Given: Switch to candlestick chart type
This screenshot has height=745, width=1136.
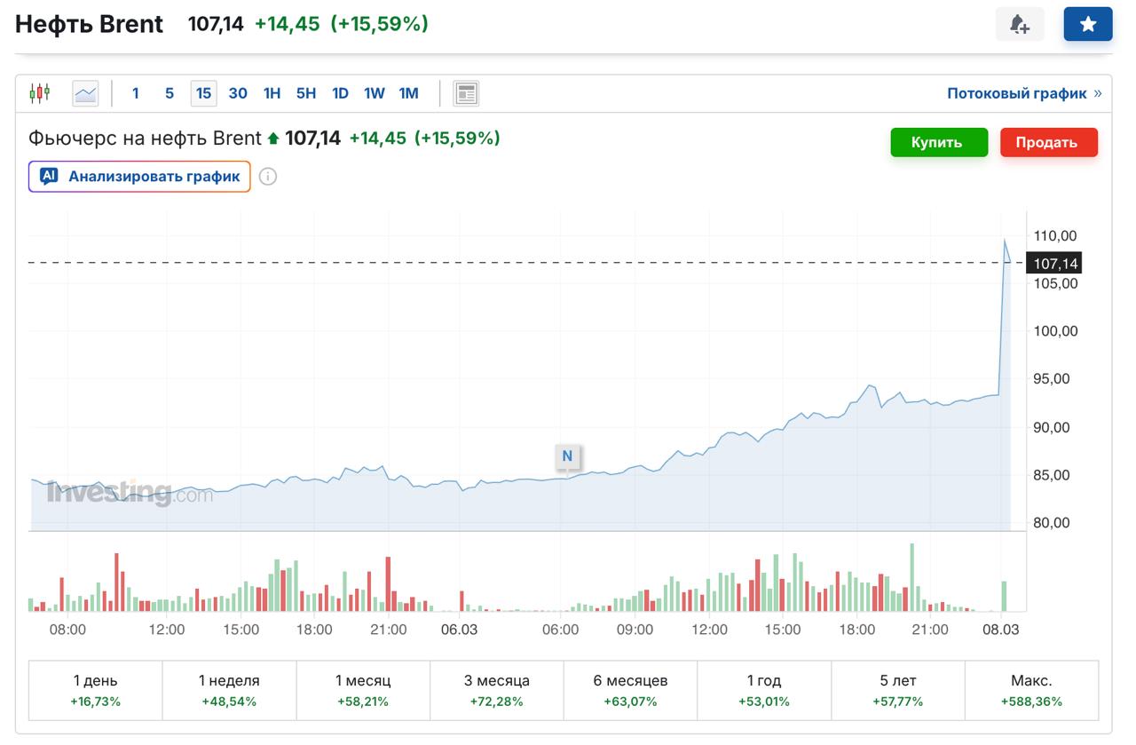Looking at the screenshot, I should tap(39, 93).
